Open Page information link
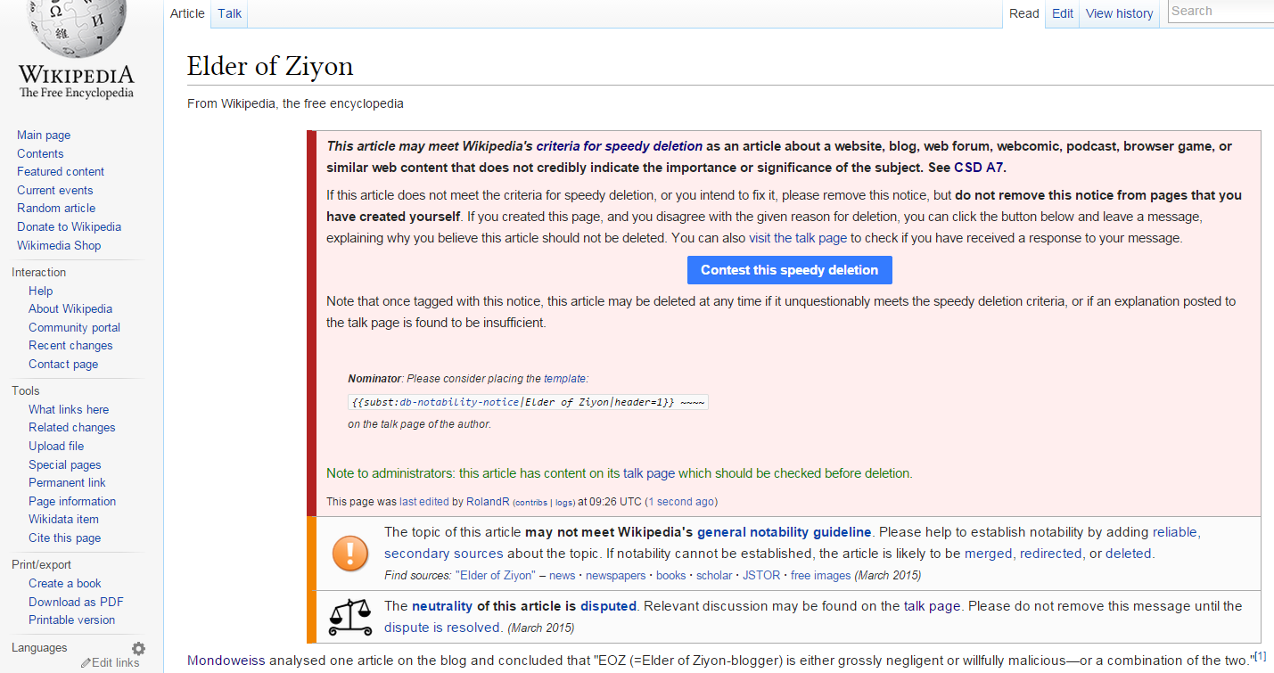The width and height of the screenshot is (1274, 673). pyautogui.click(x=72, y=502)
